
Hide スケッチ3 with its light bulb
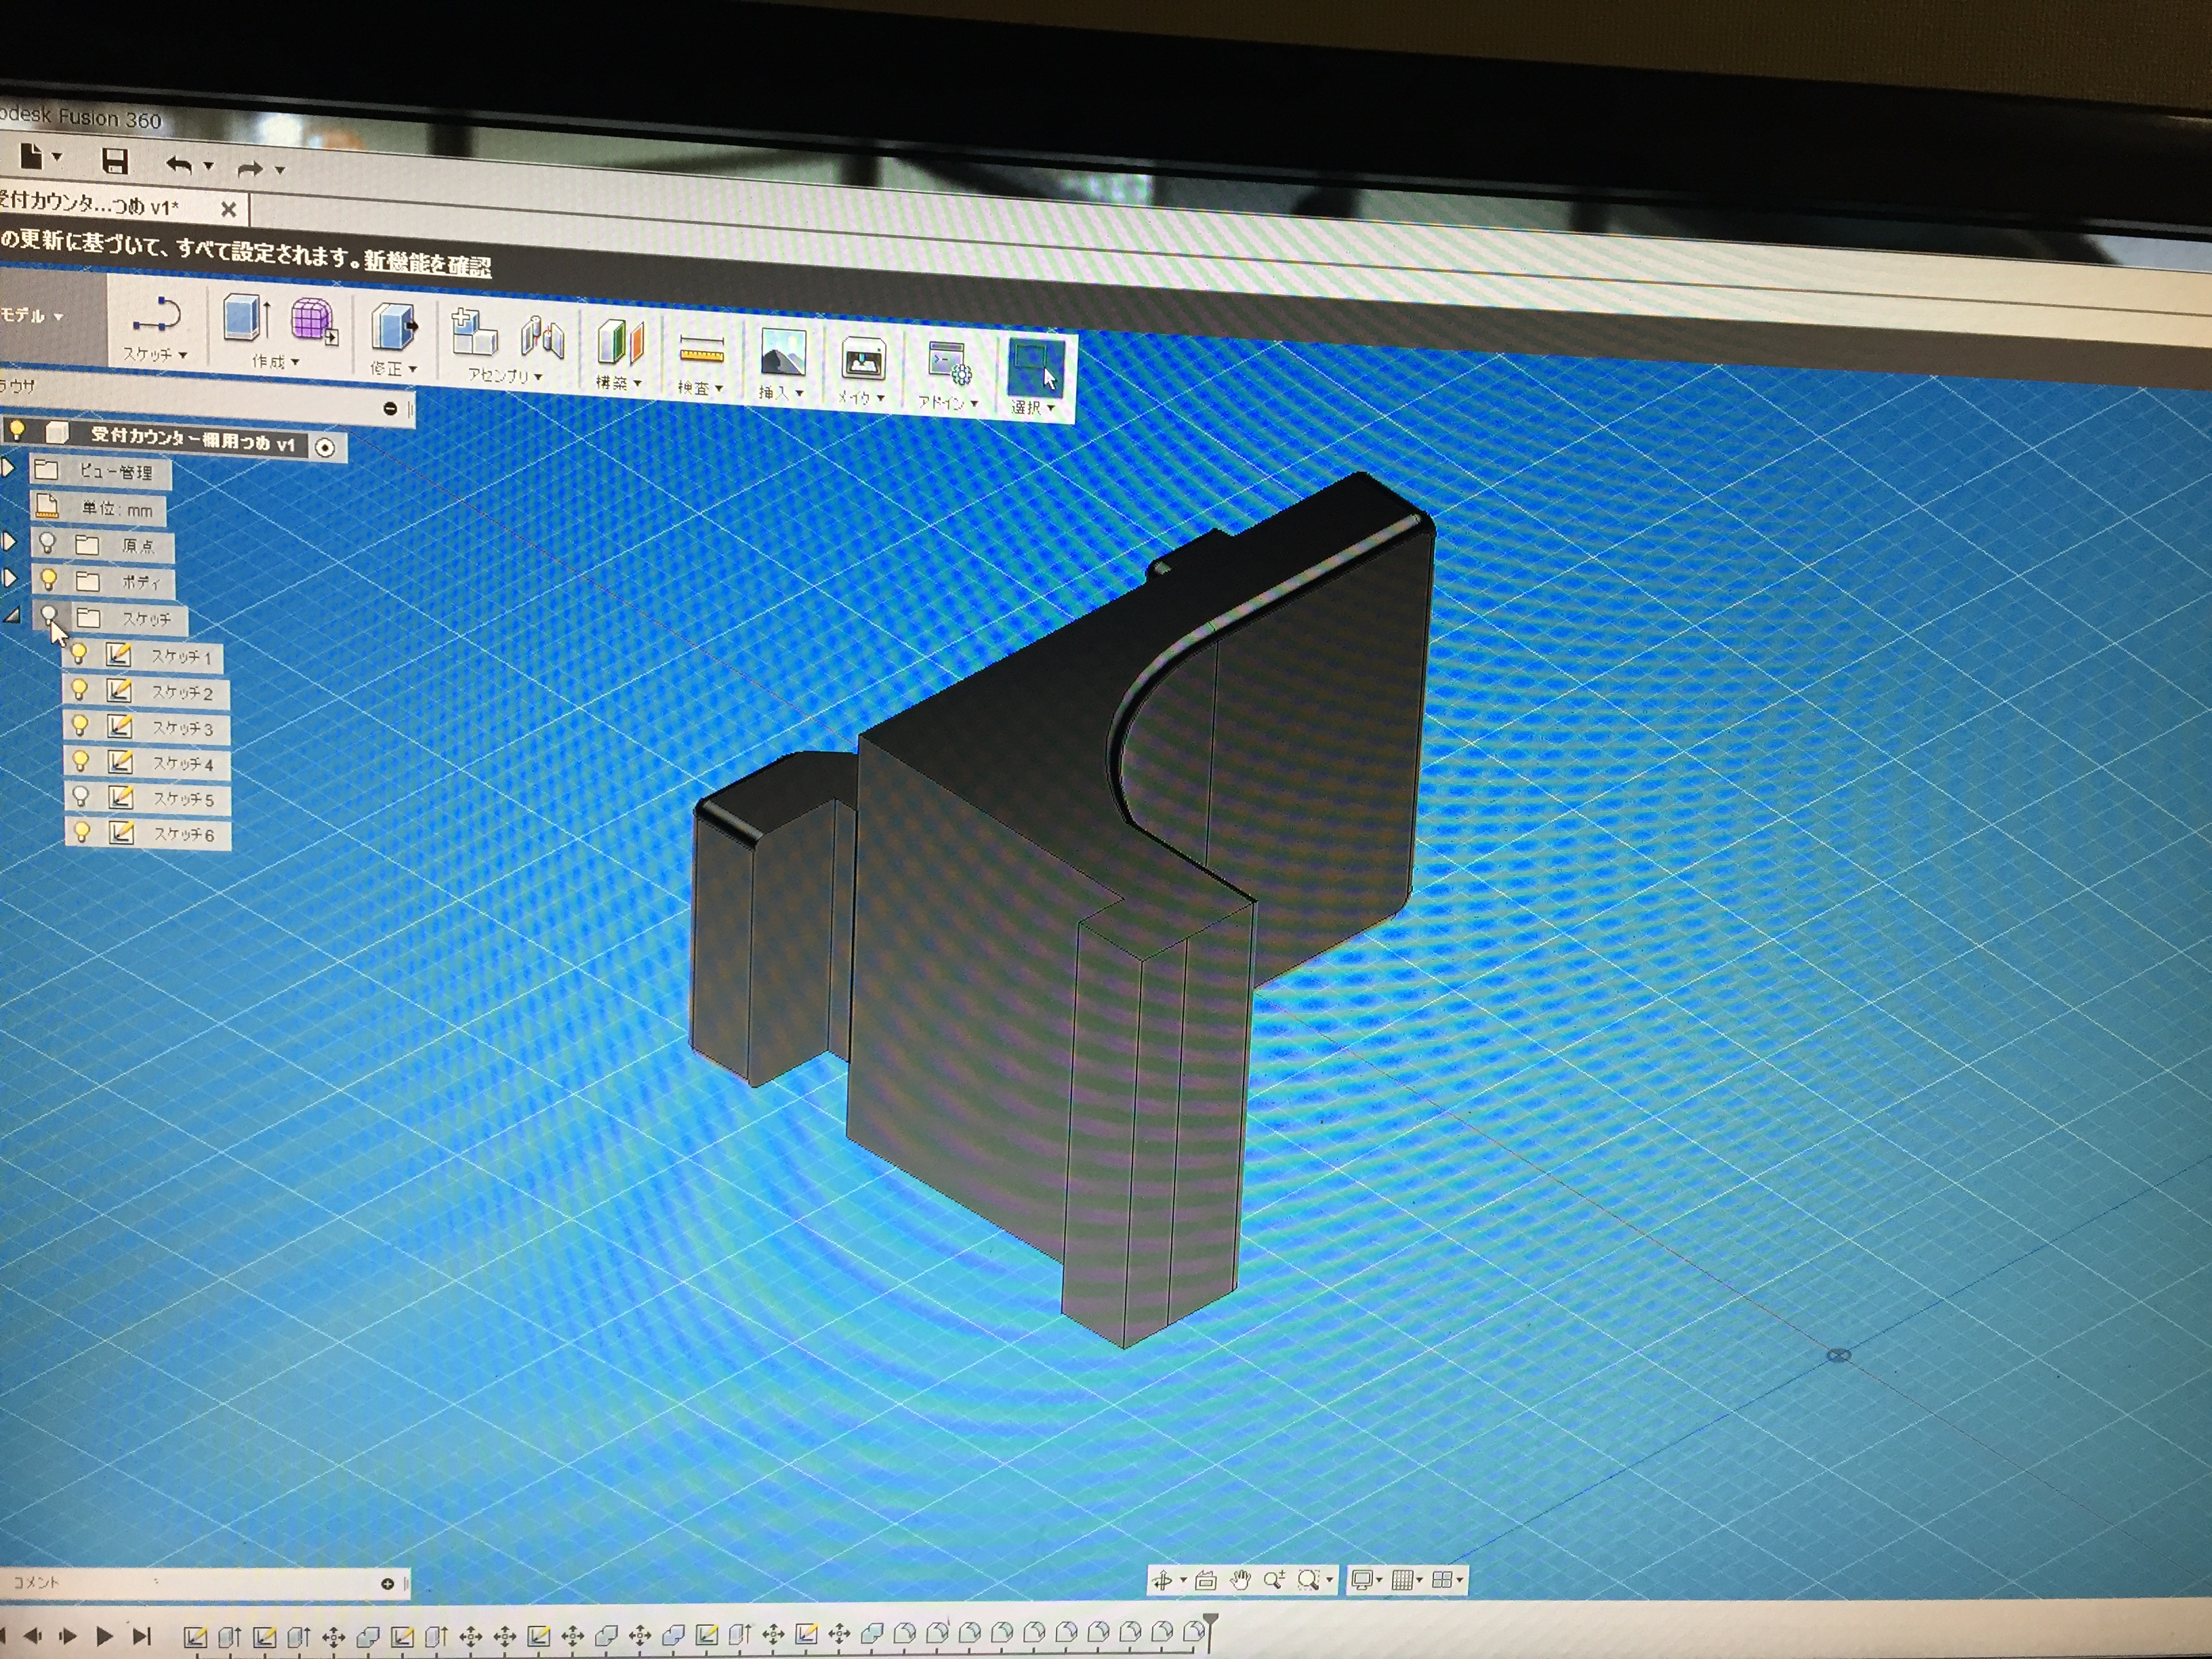point(80,726)
